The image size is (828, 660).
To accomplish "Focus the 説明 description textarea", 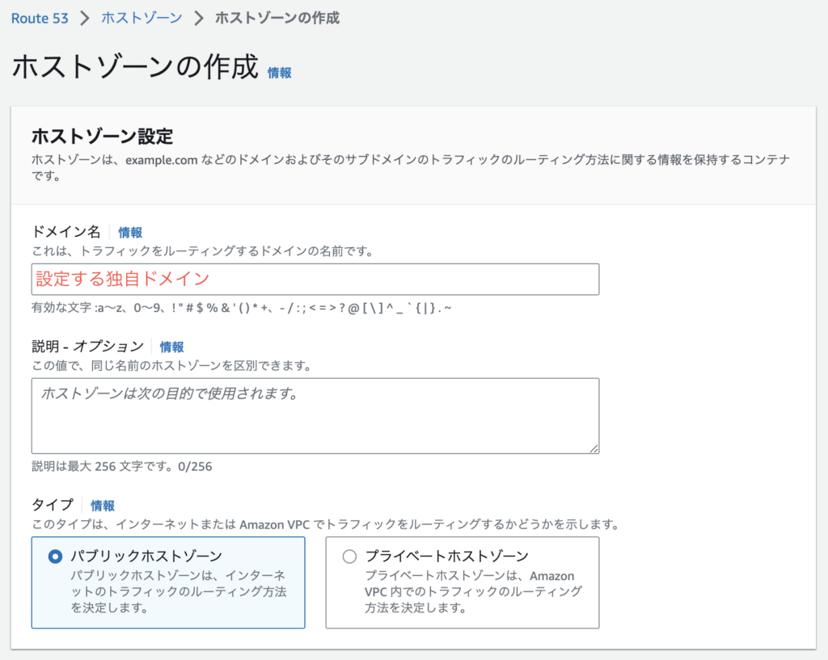I will click(315, 416).
